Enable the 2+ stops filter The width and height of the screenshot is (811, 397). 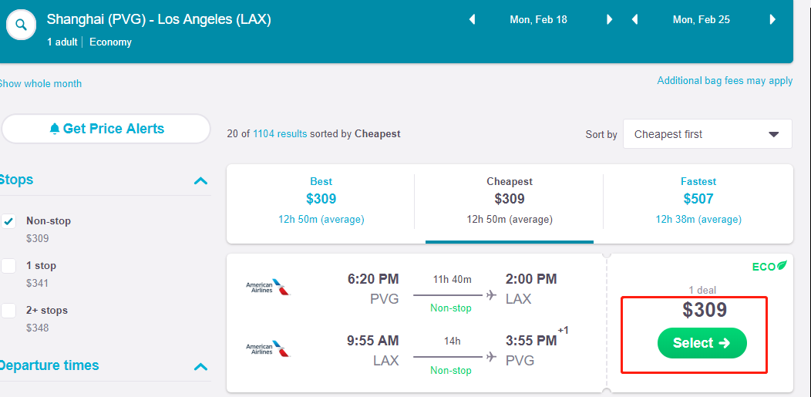click(x=9, y=311)
